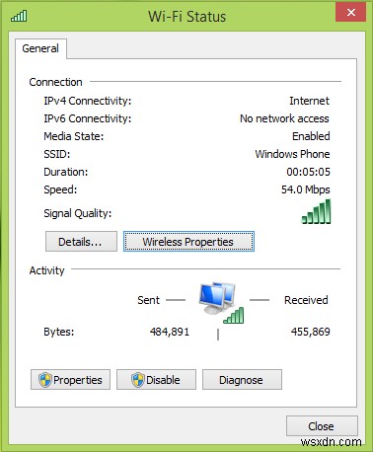Click the speed value 54.0 Mbps
The width and height of the screenshot is (373, 452).
pyautogui.click(x=306, y=189)
